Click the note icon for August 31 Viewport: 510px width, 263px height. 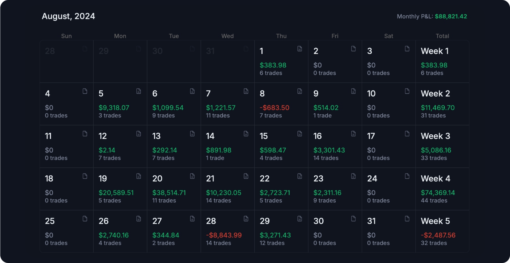click(407, 219)
